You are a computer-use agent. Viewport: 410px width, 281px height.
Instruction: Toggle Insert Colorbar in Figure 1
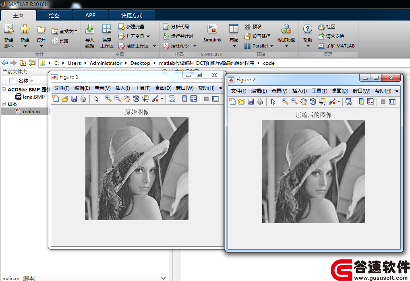184,99
